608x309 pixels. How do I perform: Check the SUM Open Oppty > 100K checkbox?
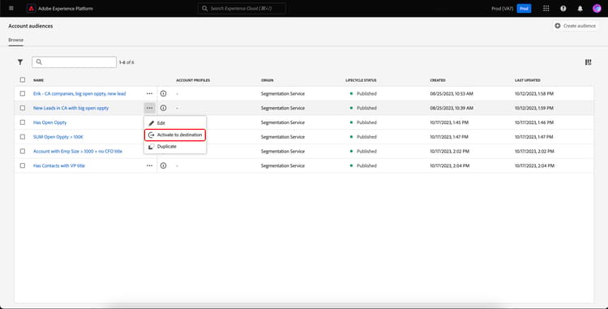23,136
